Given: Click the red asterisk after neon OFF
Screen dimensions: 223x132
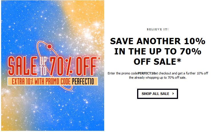Looking at the screenshot, I should (99, 59).
